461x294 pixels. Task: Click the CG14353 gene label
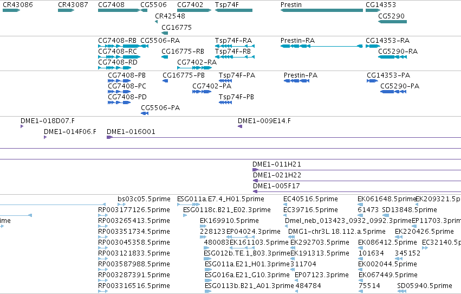click(381, 5)
